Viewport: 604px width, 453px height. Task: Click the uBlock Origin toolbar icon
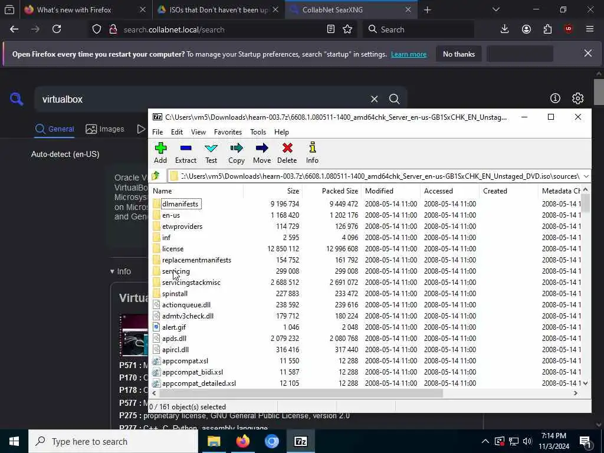pos(568,29)
